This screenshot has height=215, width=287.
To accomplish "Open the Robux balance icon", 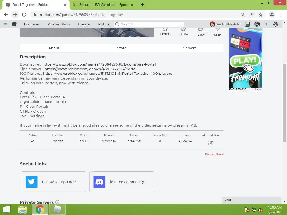I will (x=257, y=24).
